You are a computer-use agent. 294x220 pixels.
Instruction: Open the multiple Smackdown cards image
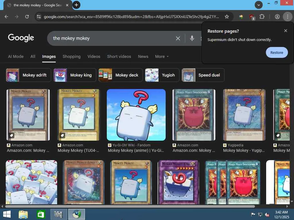233,182
